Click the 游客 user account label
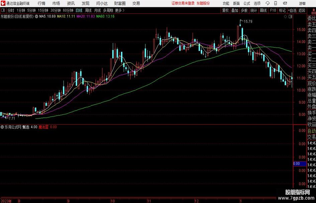The height and width of the screenshot is (203, 316). 302,3
